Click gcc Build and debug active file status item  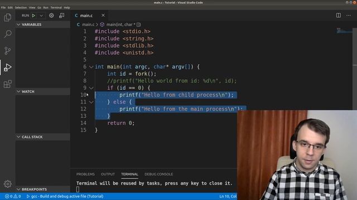(65, 196)
